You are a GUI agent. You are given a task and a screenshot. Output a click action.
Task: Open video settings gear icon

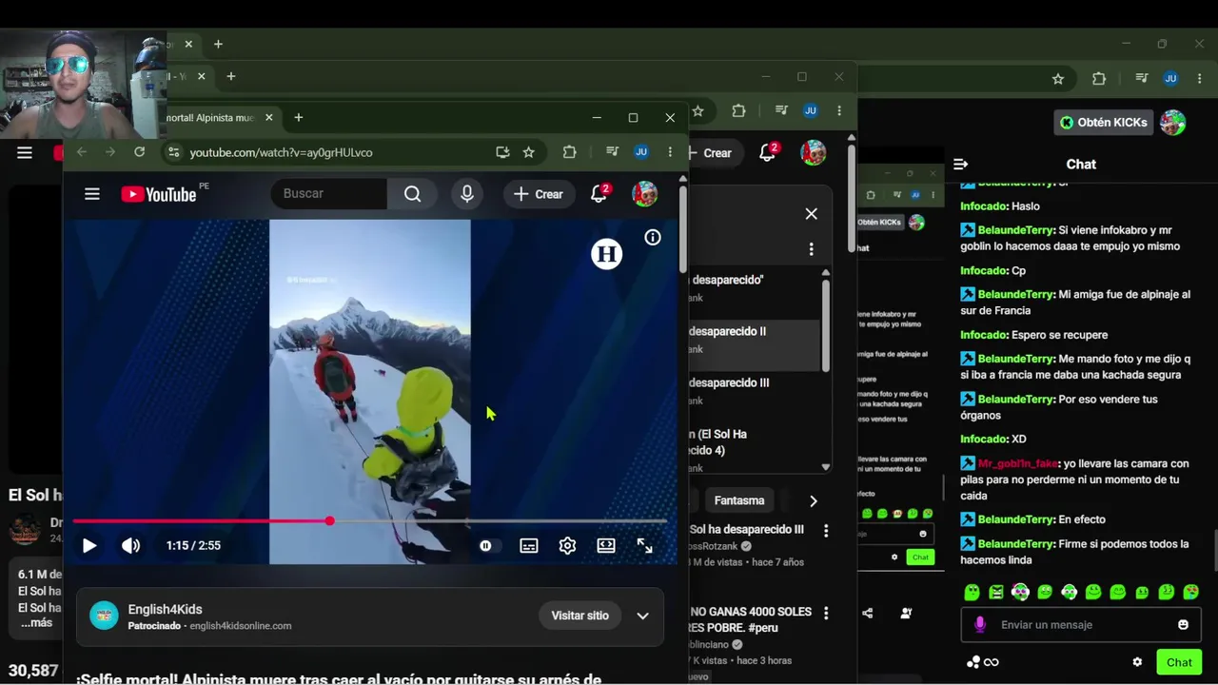click(x=567, y=545)
